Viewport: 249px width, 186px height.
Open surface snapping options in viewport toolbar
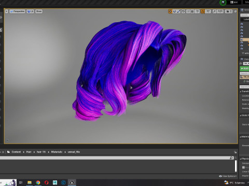pyautogui.click(x=188, y=11)
